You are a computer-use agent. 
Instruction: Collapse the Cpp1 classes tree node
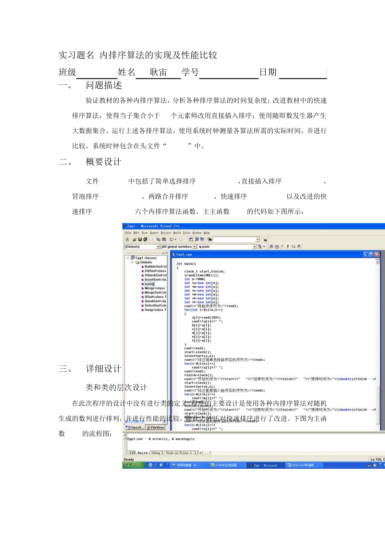coord(128,258)
